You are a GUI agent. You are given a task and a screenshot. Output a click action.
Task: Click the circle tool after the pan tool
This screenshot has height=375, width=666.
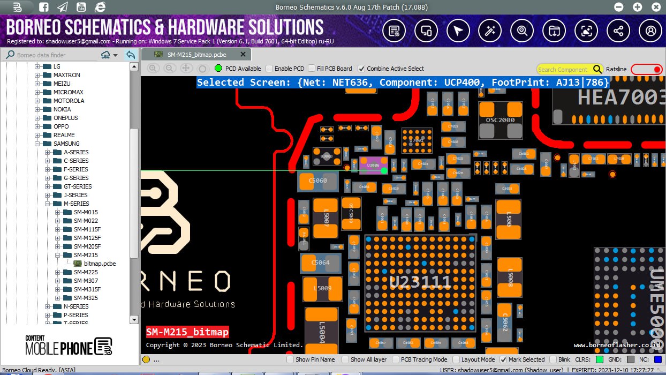pos(202,69)
